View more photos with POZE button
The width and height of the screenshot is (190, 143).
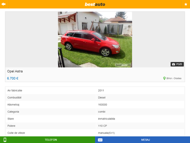coord(177,64)
